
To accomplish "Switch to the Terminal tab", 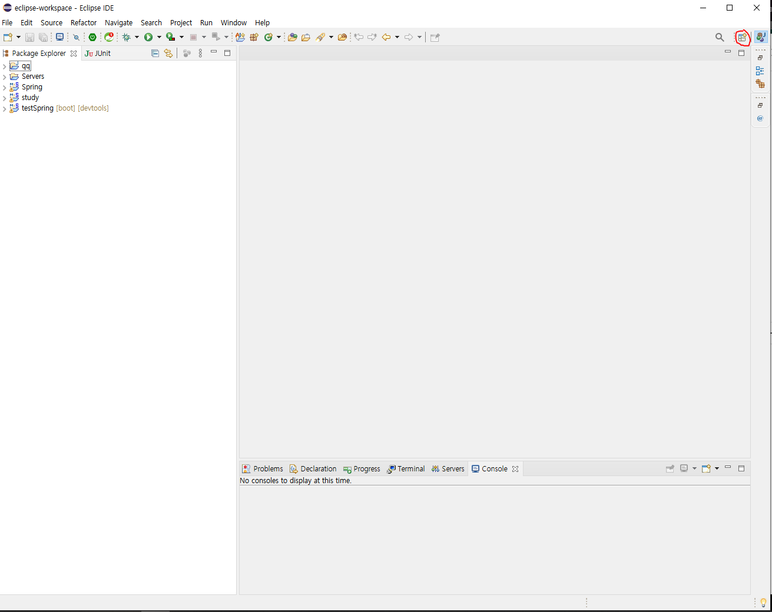I will (406, 469).
